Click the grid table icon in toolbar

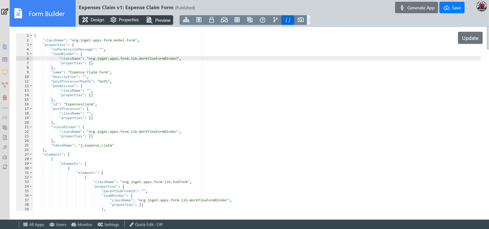click(x=237, y=20)
